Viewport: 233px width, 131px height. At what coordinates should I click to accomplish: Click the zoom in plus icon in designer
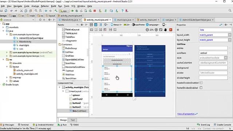[156, 30]
